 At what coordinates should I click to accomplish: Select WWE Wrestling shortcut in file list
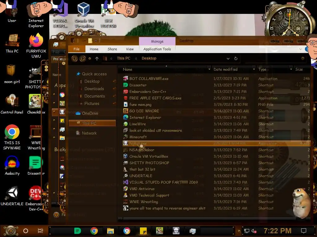point(216,202)
